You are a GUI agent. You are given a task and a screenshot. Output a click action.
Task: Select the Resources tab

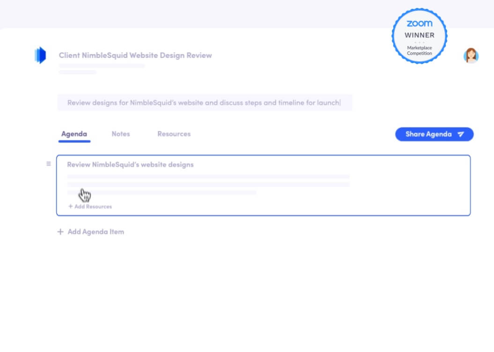(x=174, y=134)
